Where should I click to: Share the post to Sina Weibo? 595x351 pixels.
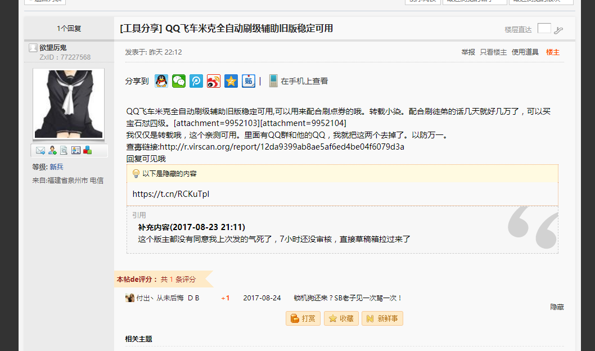(214, 81)
